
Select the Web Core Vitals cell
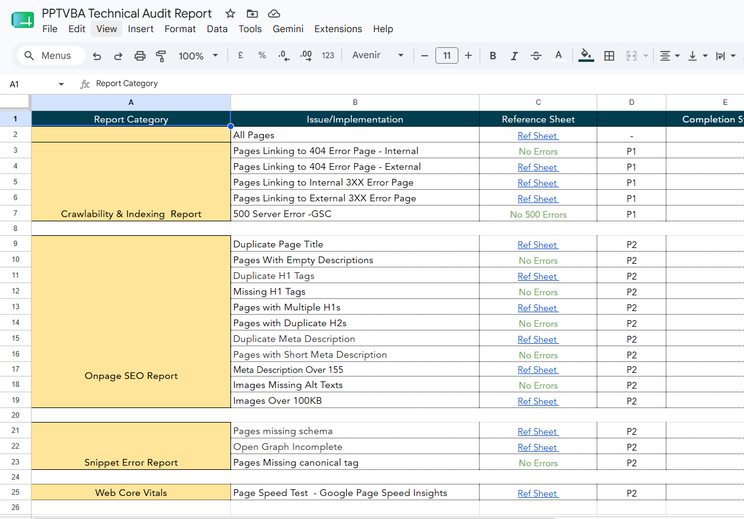[x=131, y=492]
